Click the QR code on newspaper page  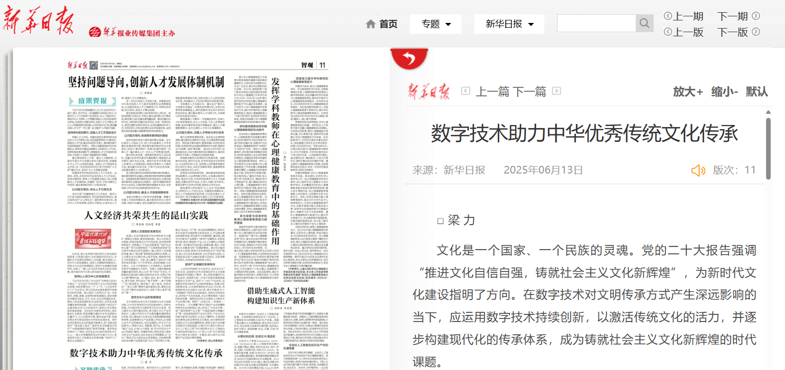[x=94, y=65]
